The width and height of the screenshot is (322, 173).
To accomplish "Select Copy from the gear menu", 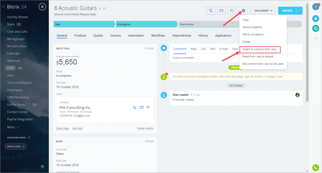I will (245, 20).
